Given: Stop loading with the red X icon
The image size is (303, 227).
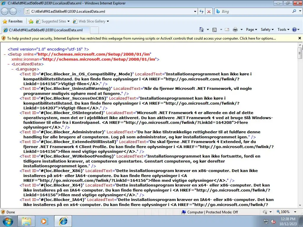Looking at the screenshot, I should [209, 12].
